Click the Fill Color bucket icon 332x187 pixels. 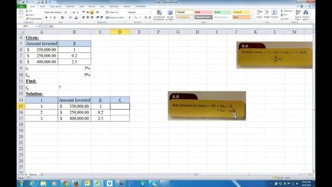[71, 17]
